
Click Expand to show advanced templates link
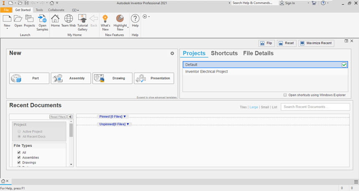click(x=157, y=98)
